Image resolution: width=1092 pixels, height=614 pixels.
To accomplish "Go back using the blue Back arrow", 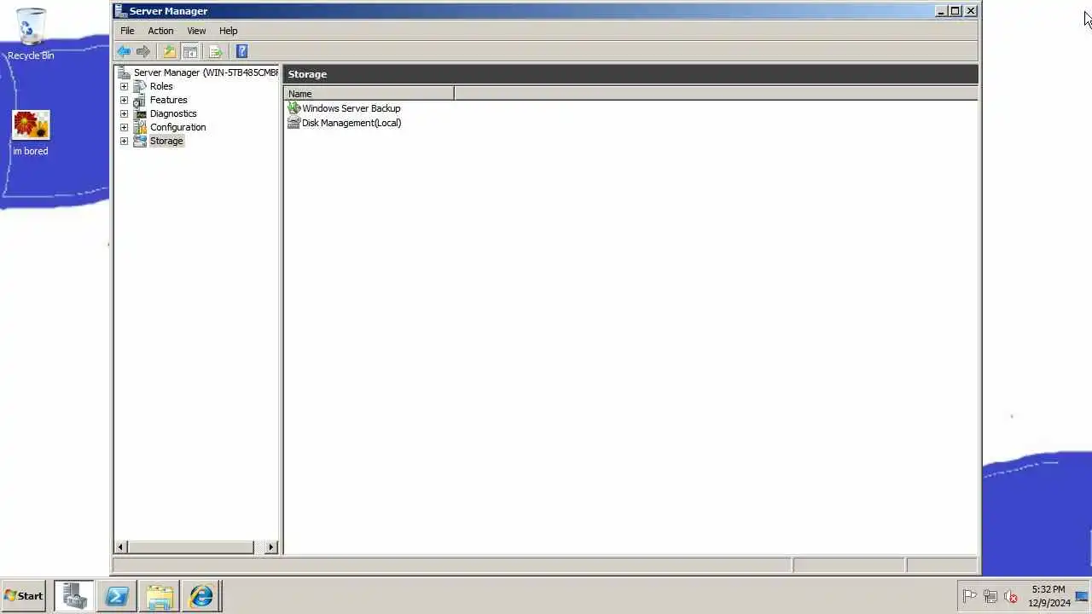I will point(124,51).
